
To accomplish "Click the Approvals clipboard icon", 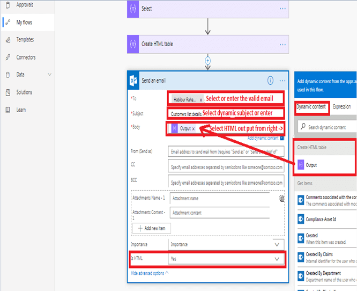I will 8,5.
